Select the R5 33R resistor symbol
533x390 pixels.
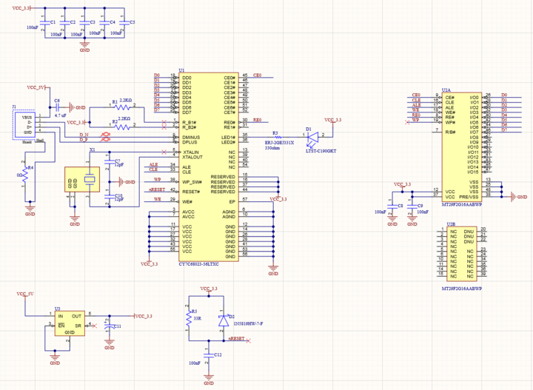click(x=189, y=320)
